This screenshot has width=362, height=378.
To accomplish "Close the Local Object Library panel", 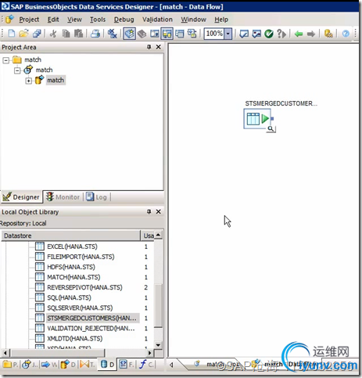I will (158, 211).
